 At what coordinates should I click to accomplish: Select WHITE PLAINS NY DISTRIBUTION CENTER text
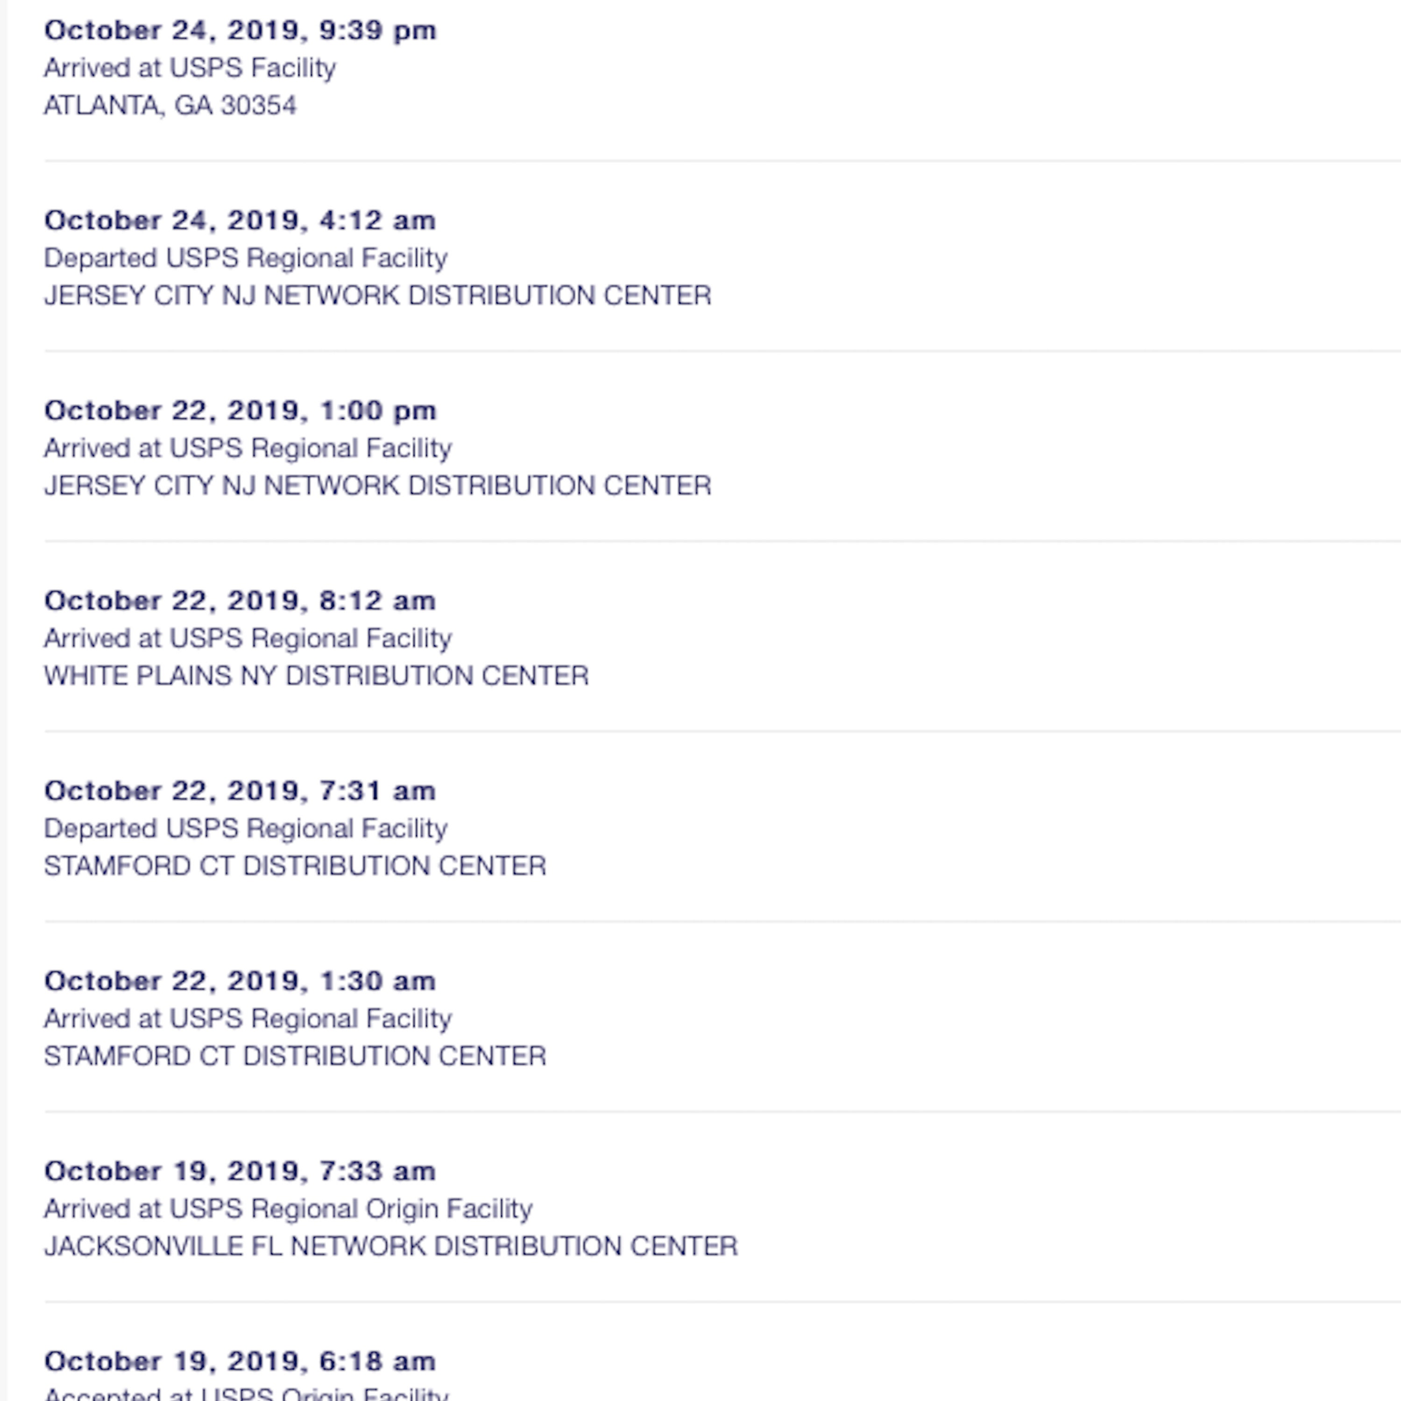[316, 676]
